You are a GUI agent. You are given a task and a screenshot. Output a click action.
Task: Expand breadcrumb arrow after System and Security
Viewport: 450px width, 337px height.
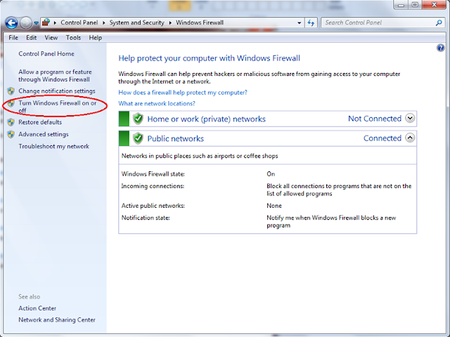(170, 22)
